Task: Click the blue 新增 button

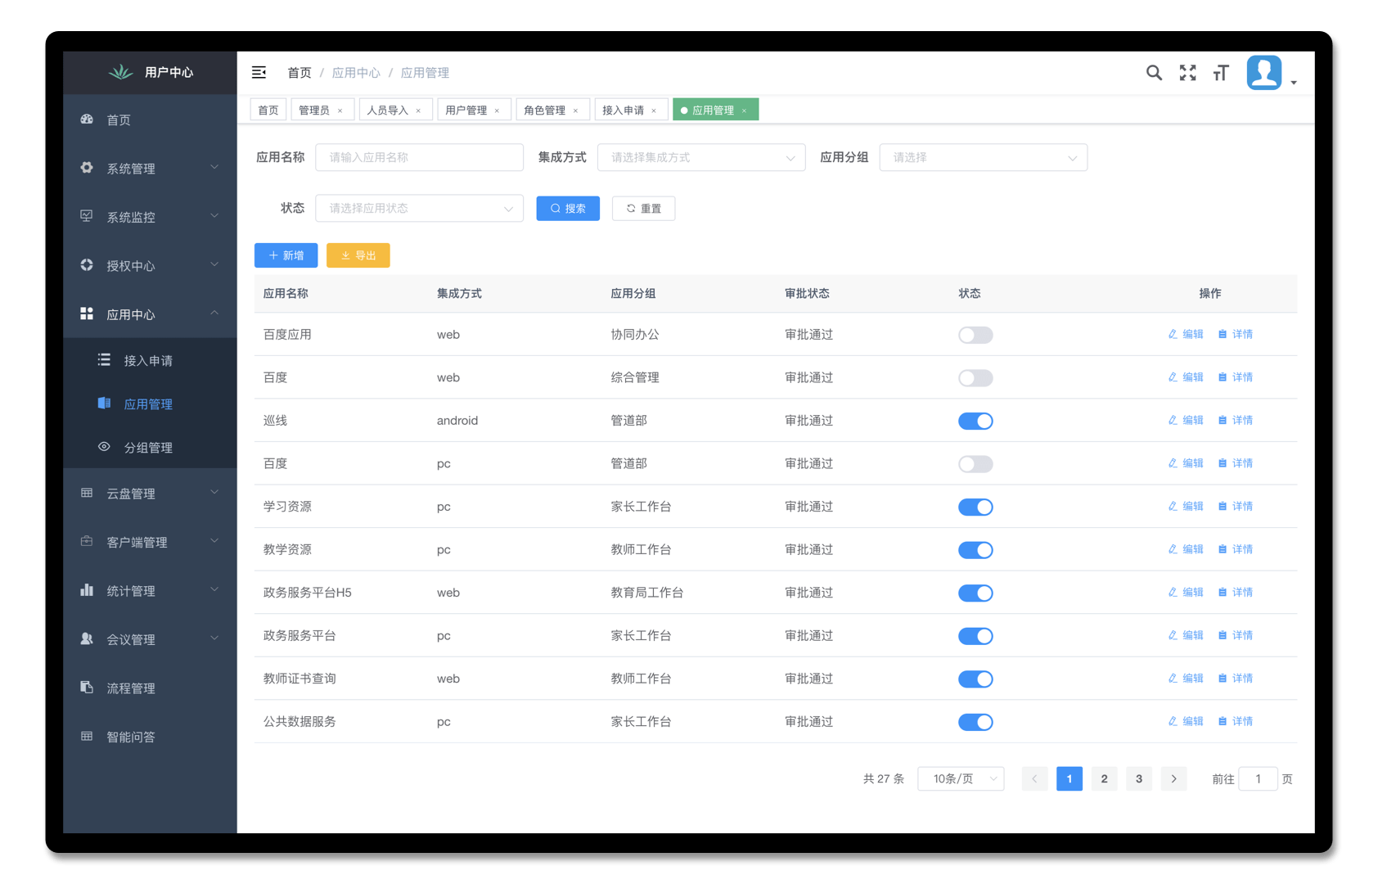Action: click(x=286, y=255)
